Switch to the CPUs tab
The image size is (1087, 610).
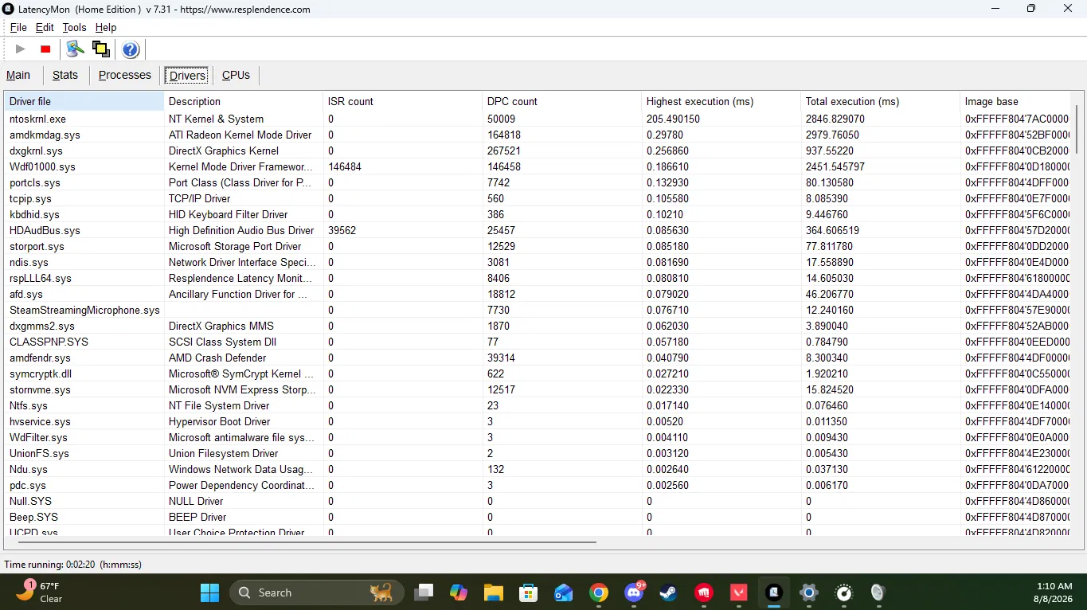236,75
